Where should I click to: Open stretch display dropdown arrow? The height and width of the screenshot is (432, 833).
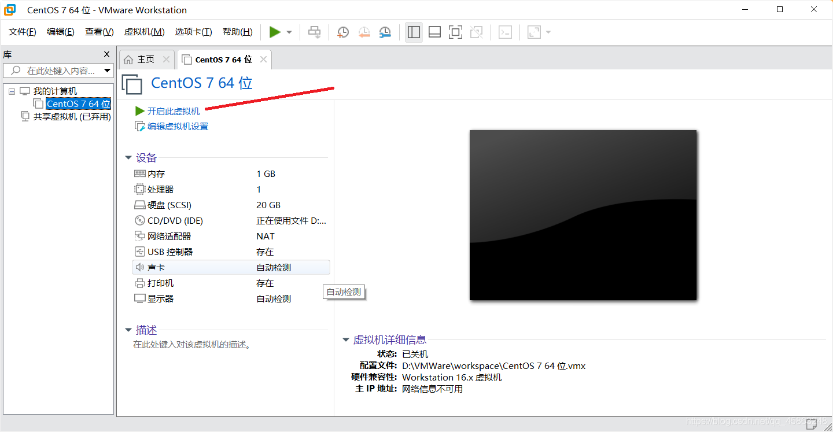[548, 32]
